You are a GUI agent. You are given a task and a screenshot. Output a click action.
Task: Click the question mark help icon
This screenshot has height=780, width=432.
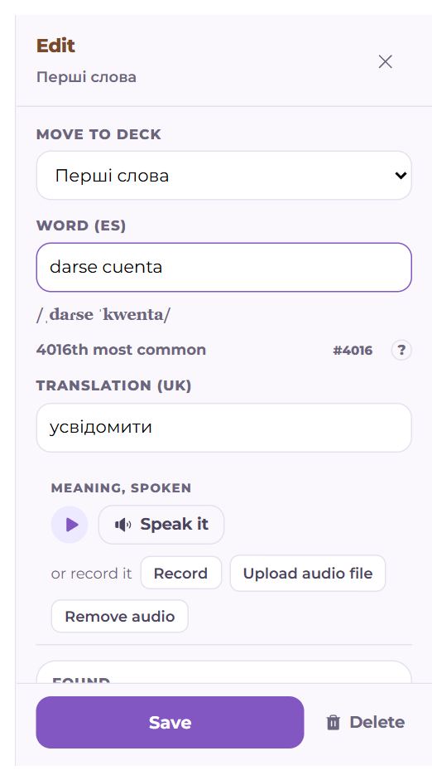coord(401,350)
